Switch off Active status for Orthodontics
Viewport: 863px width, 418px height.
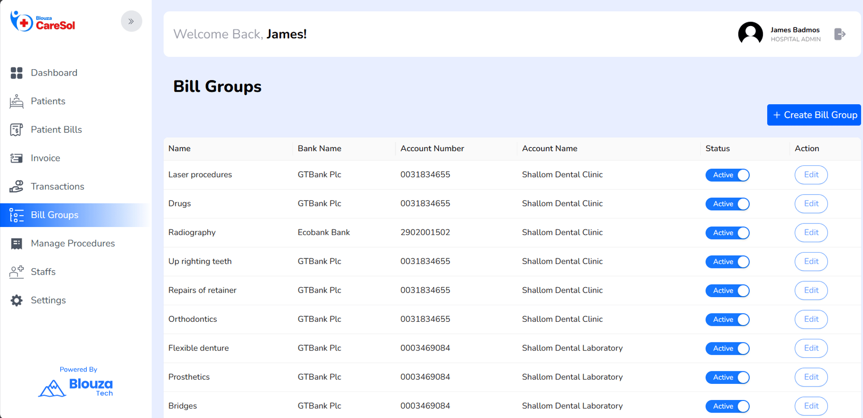pos(727,320)
